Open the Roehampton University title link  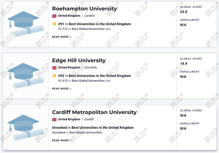click(x=85, y=9)
